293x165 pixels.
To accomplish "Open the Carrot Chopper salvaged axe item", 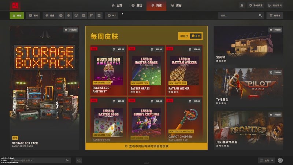I will (x=185, y=120).
